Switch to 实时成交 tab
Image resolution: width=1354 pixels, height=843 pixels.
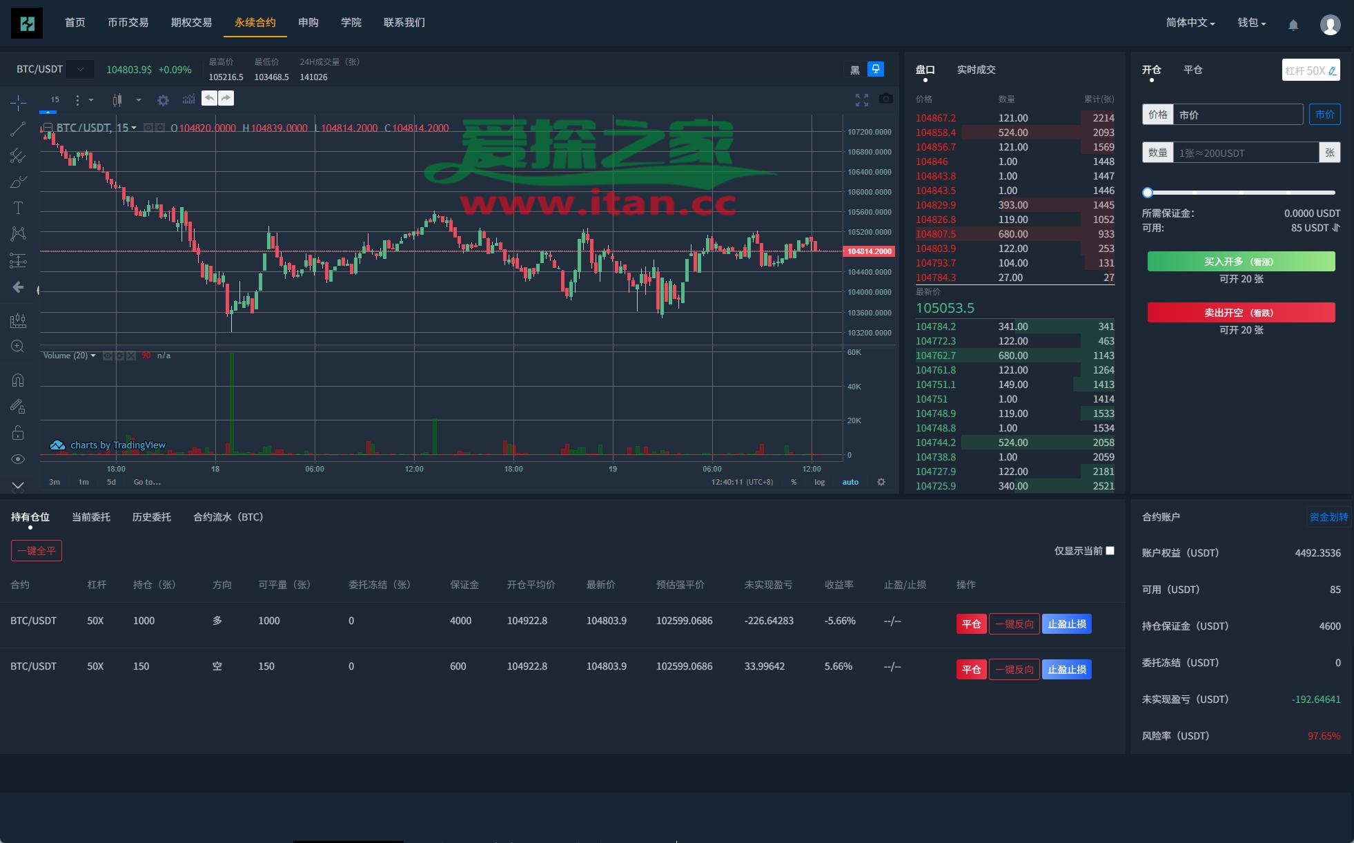point(977,70)
